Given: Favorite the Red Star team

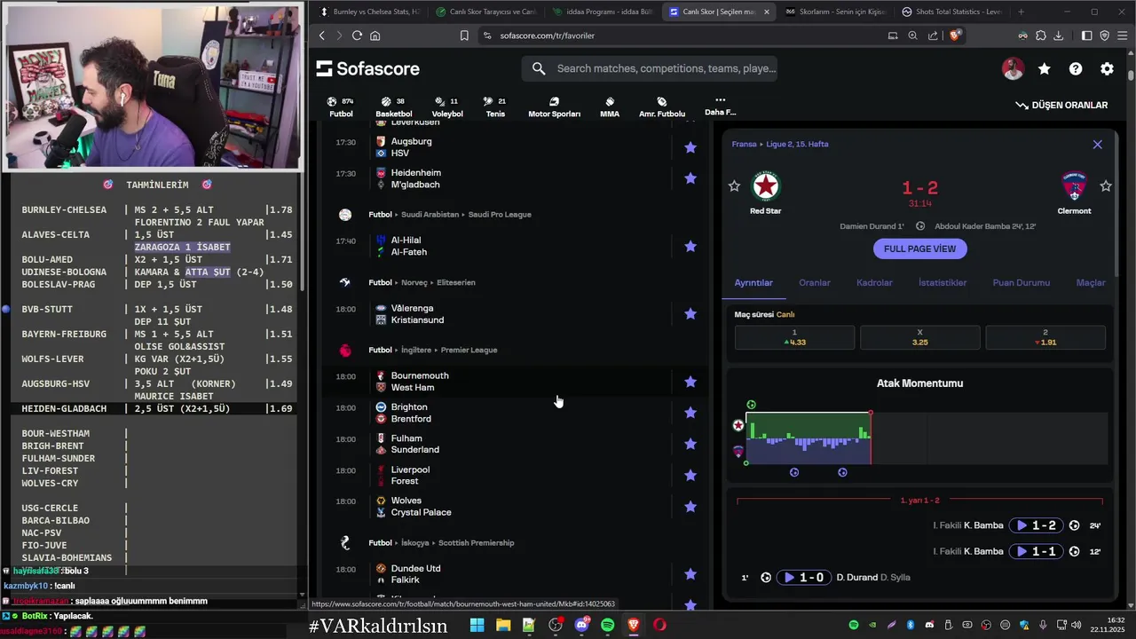Looking at the screenshot, I should tap(734, 185).
